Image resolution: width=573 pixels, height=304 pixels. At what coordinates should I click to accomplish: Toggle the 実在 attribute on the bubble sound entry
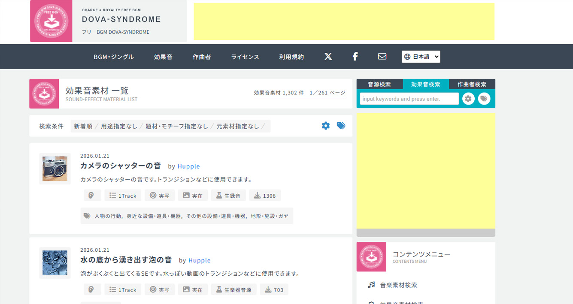point(193,289)
